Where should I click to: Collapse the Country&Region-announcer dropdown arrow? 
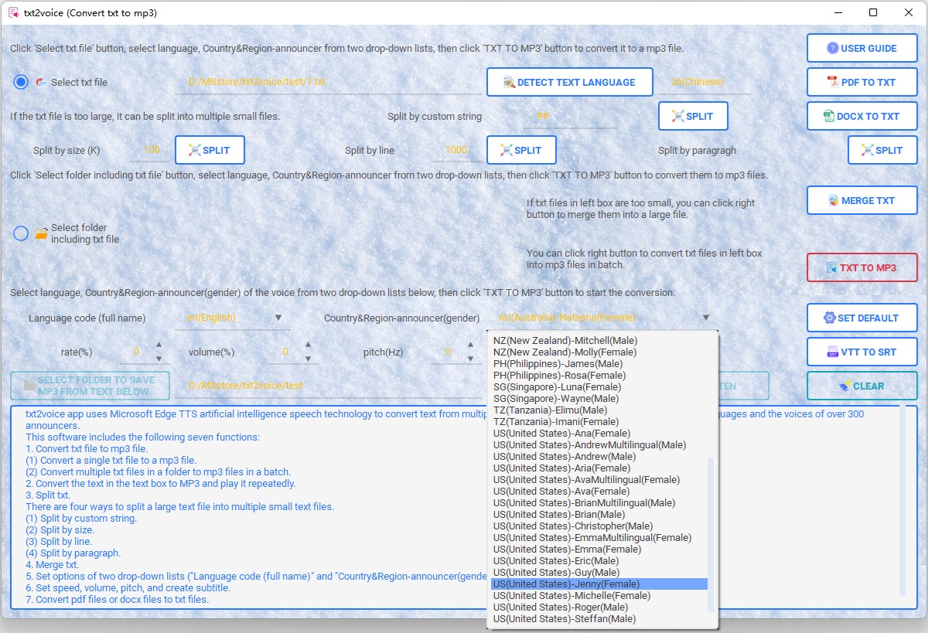click(x=705, y=318)
